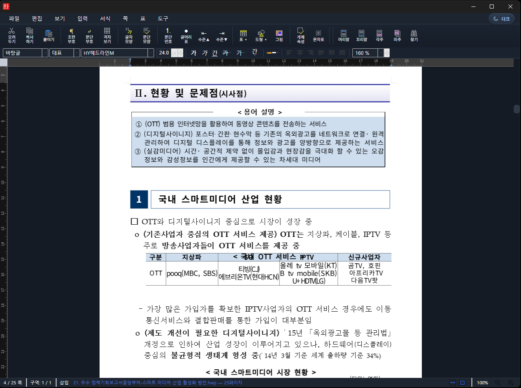
Task: Open the 파일 menu
Action: [x=14, y=19]
